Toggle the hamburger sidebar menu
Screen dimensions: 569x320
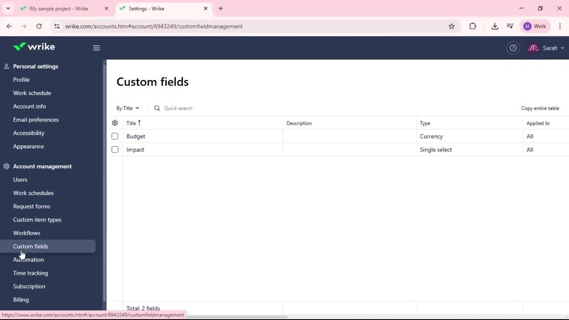pyautogui.click(x=96, y=48)
